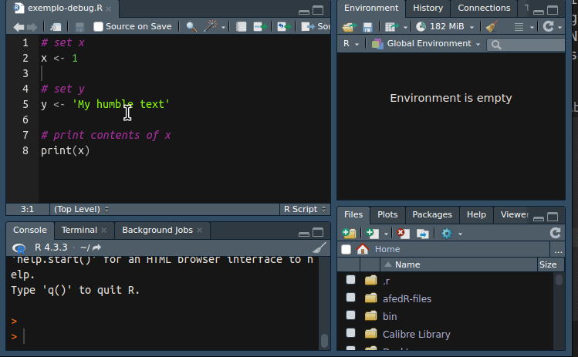Enable the Source on Save checkbox
578x357 pixels.
[98, 26]
